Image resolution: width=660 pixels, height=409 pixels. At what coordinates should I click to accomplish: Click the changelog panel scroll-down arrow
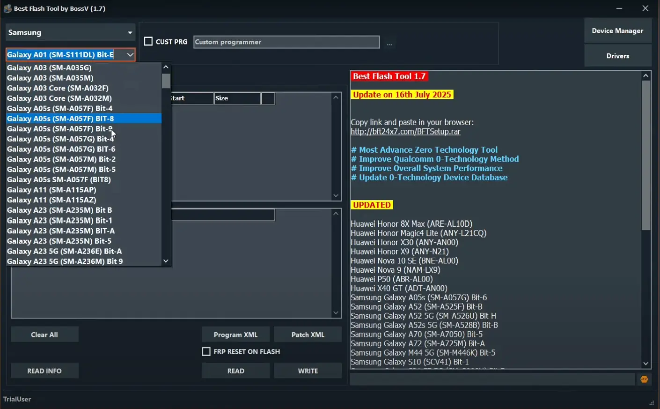[x=646, y=364]
